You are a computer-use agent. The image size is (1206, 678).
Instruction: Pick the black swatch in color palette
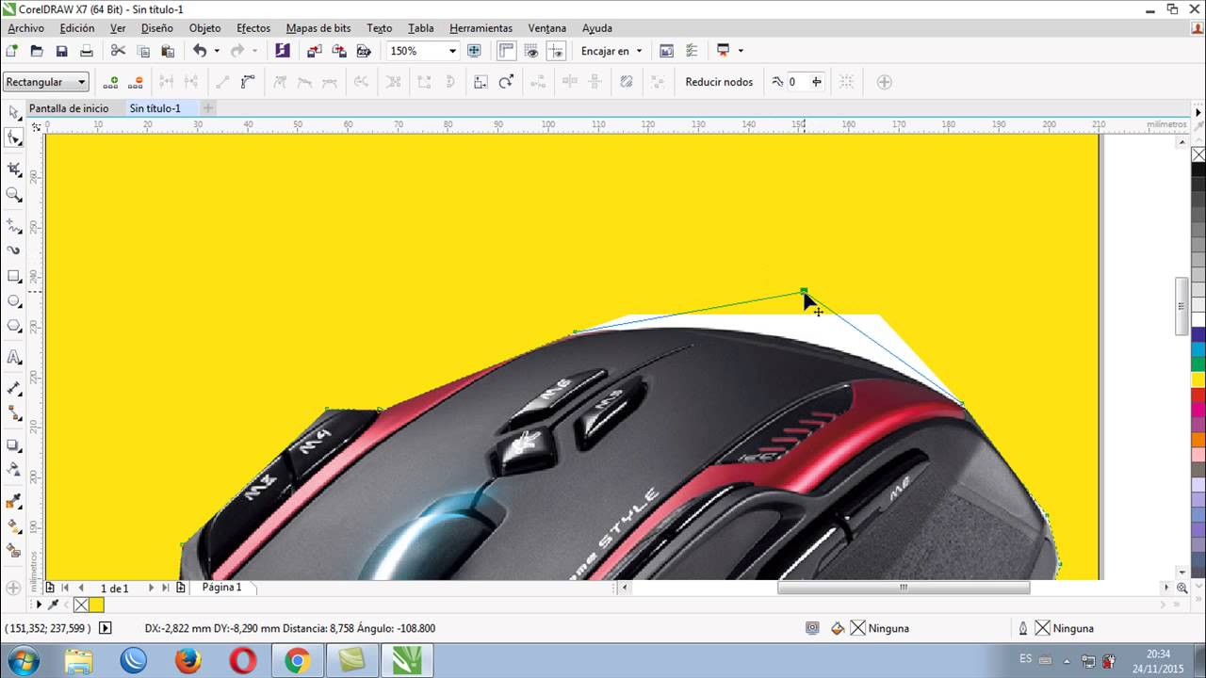point(1198,169)
